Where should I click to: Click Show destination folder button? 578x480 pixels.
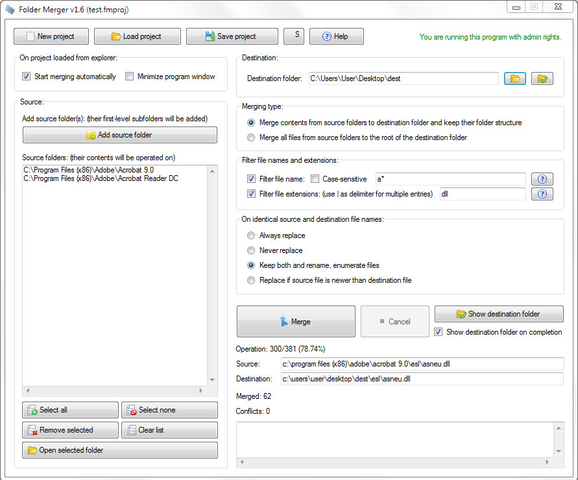[499, 314]
